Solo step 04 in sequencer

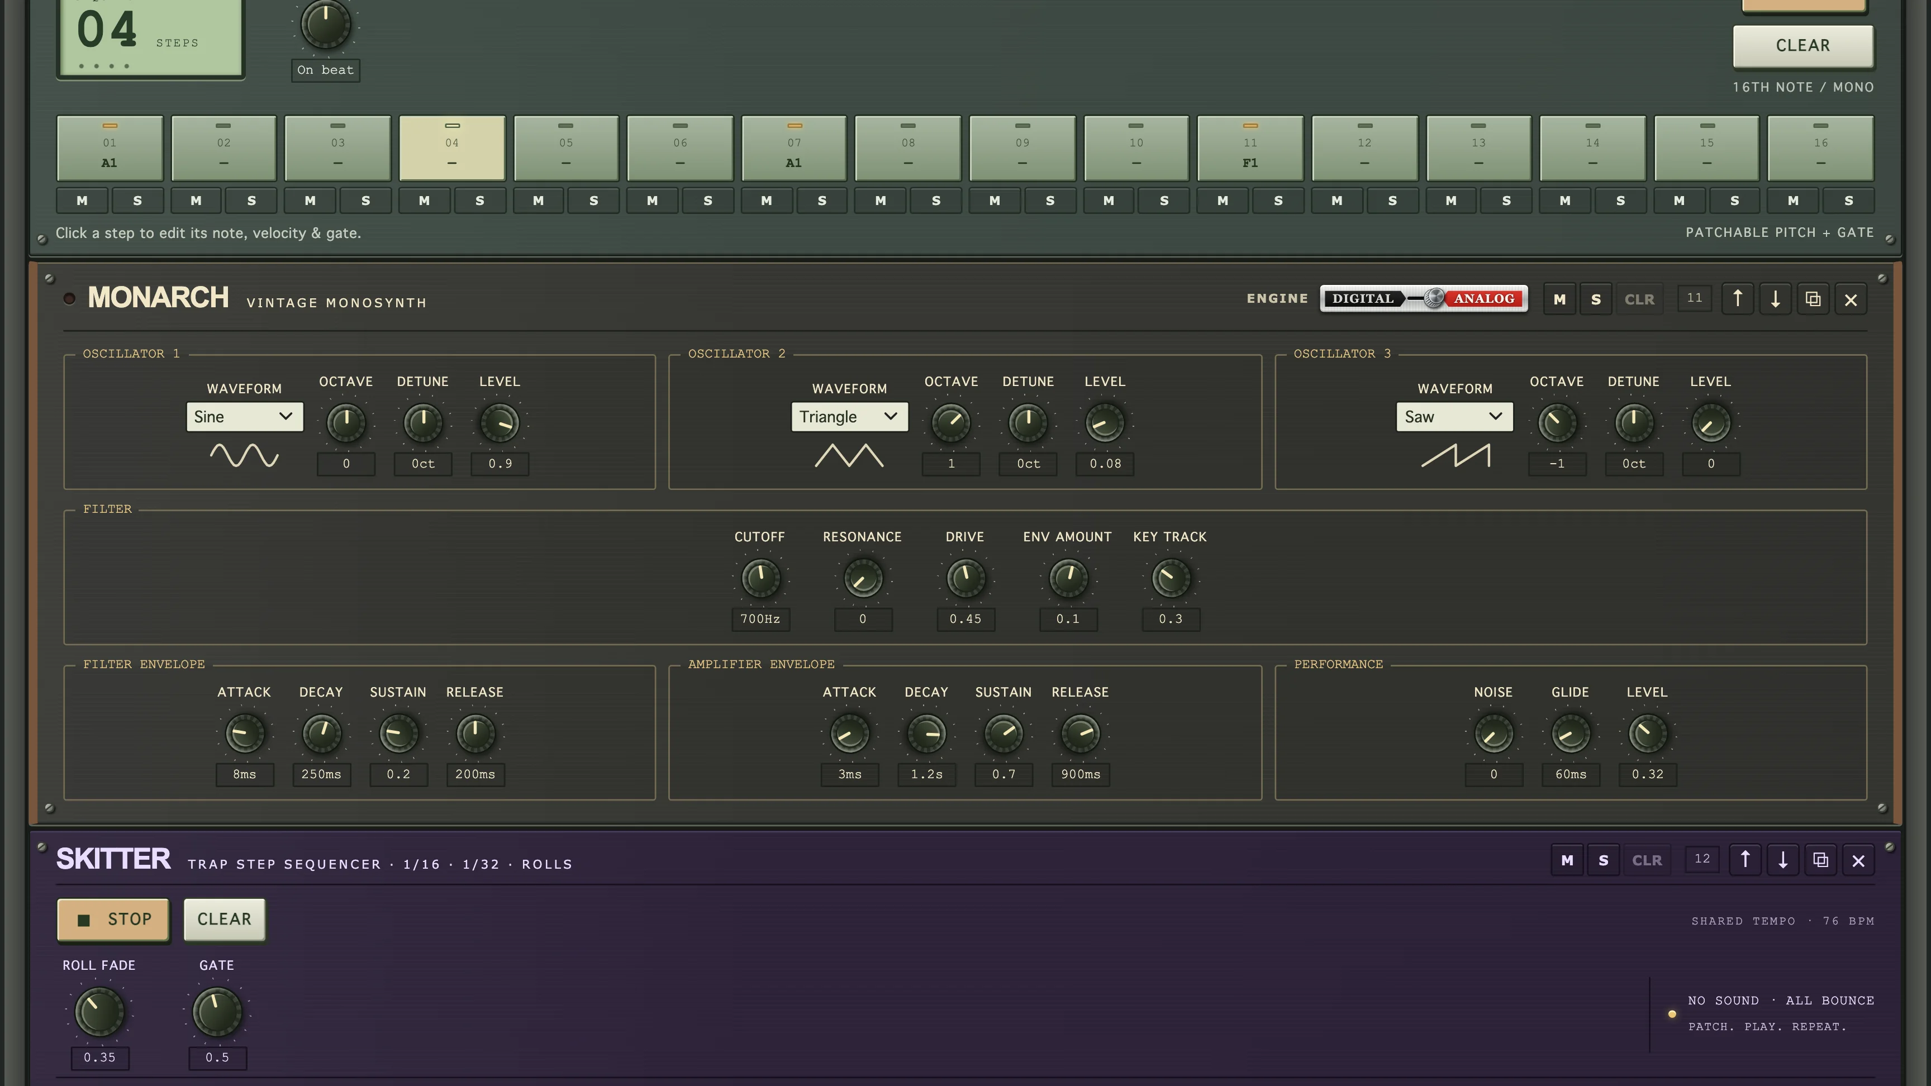click(x=480, y=200)
